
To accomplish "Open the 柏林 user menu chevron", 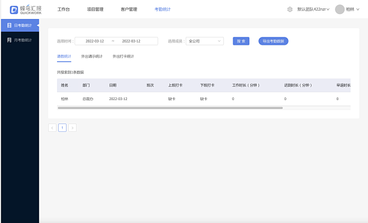I will (358, 10).
